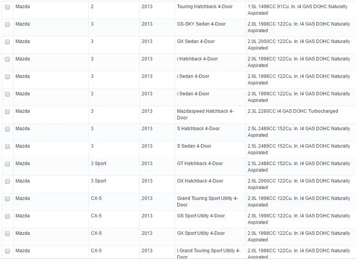Viewport: 356px width, 260px height.
Task: Click the 1998CC engine text in i Hatchback row
Action: pyautogui.click(x=299, y=62)
